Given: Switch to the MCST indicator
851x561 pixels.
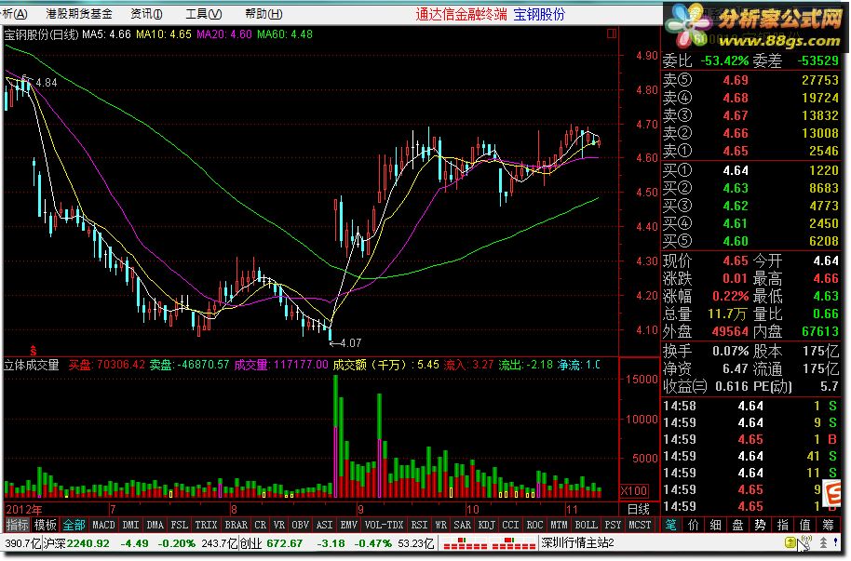Looking at the screenshot, I should point(640,525).
